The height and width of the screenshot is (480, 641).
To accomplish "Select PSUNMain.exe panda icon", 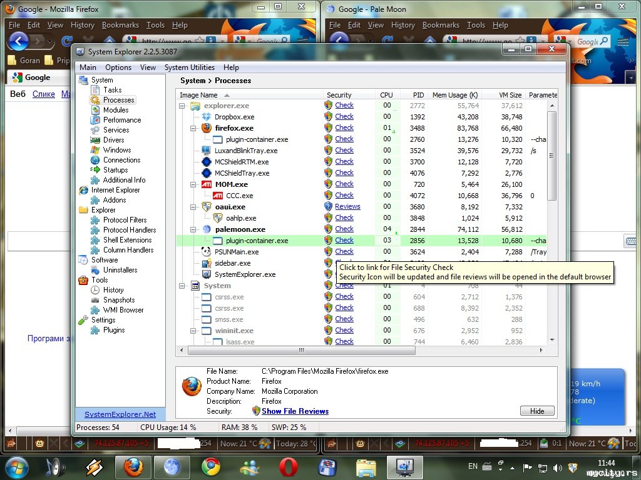I will tap(207, 252).
